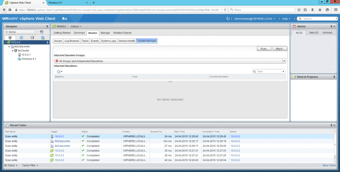
Task: Pin the Work In Progress panel
Action: click(334, 77)
